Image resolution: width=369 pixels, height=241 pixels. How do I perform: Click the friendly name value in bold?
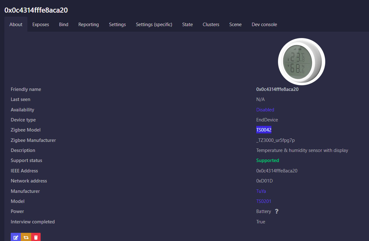(277, 89)
